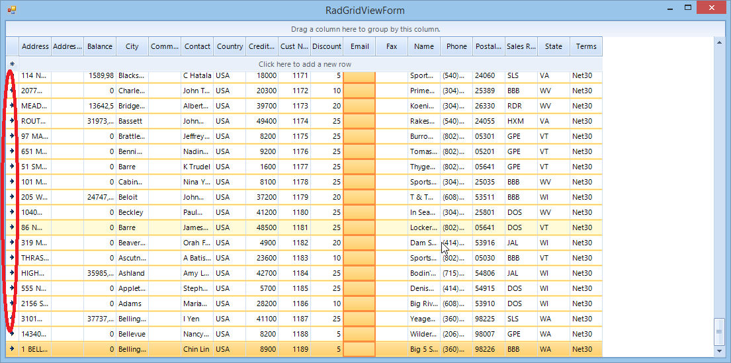This screenshot has height=363, width=731.
Task: Select row header arrow for customer 1189
Action: pos(12,349)
